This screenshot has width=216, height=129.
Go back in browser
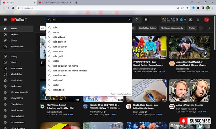[x=3, y=8]
